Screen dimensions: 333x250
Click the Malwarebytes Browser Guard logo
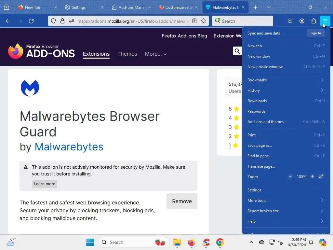click(x=30, y=88)
